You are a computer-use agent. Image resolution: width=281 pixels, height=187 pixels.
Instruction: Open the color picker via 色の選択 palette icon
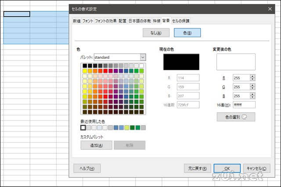coord(236,117)
